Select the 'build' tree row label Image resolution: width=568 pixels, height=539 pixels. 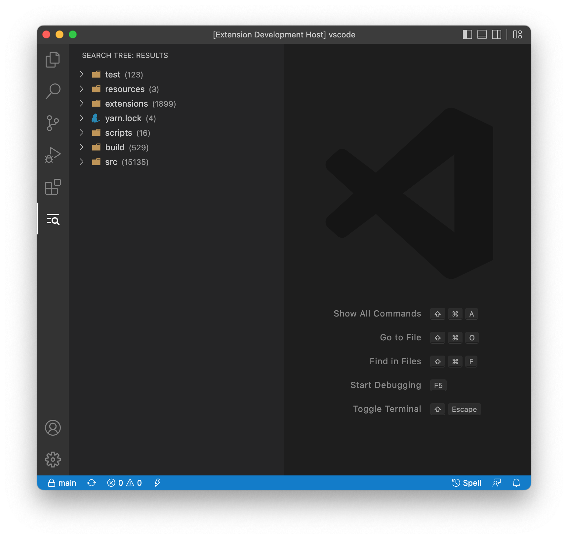point(115,147)
